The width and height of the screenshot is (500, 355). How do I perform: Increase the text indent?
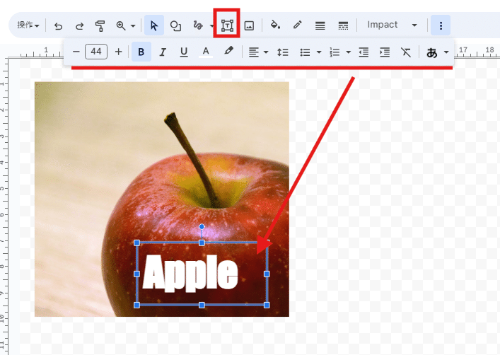pos(385,52)
